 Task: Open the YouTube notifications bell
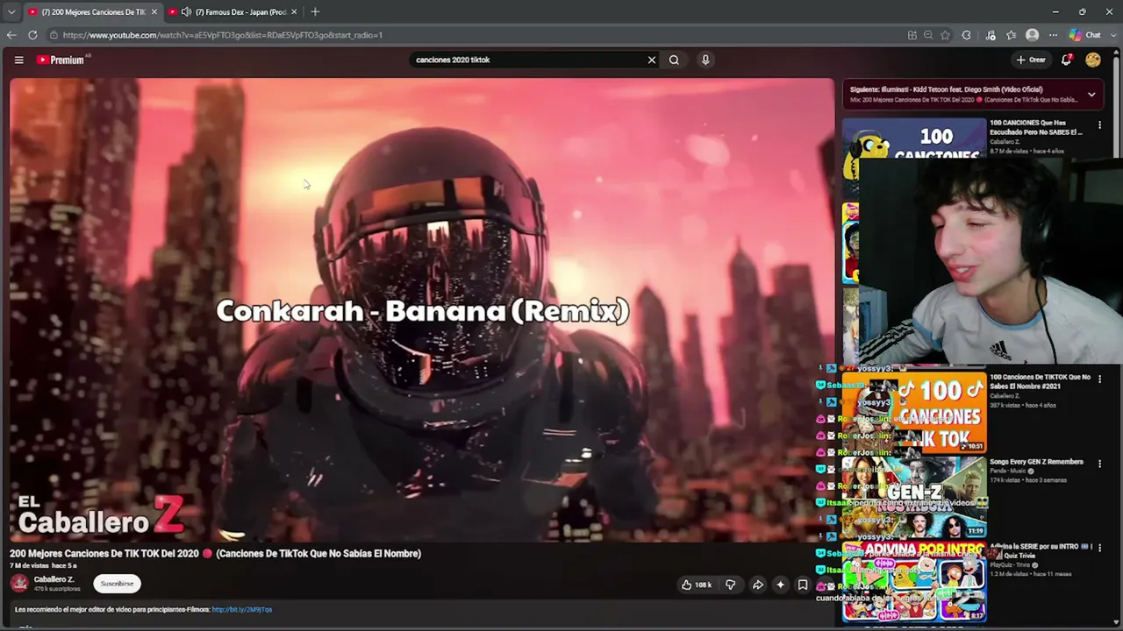pos(1066,60)
